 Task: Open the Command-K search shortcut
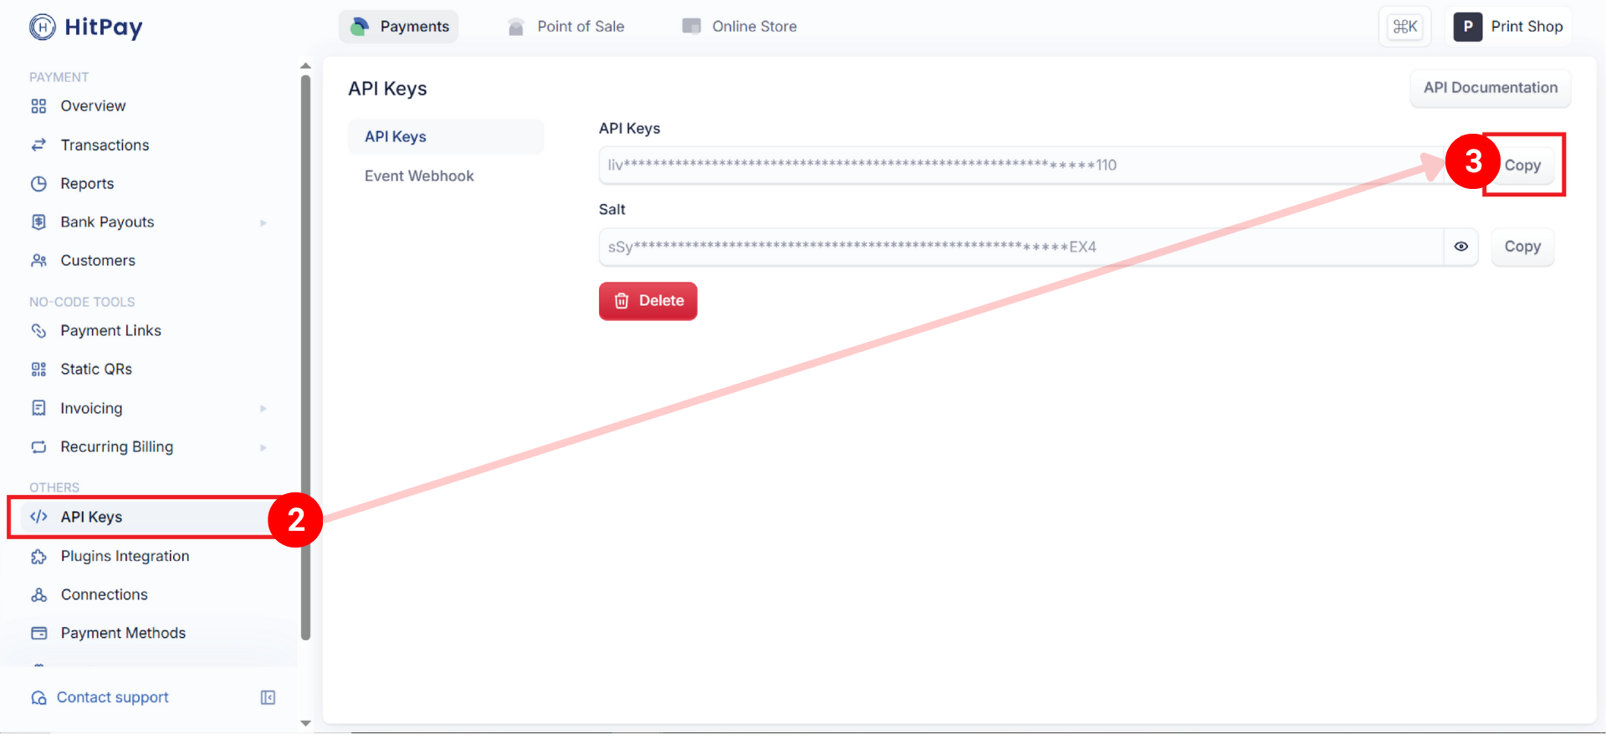[x=1404, y=27]
